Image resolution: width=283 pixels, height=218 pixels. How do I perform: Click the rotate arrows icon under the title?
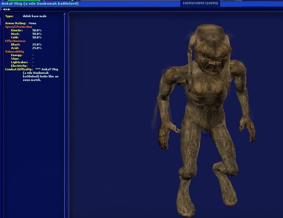click(7, 9)
